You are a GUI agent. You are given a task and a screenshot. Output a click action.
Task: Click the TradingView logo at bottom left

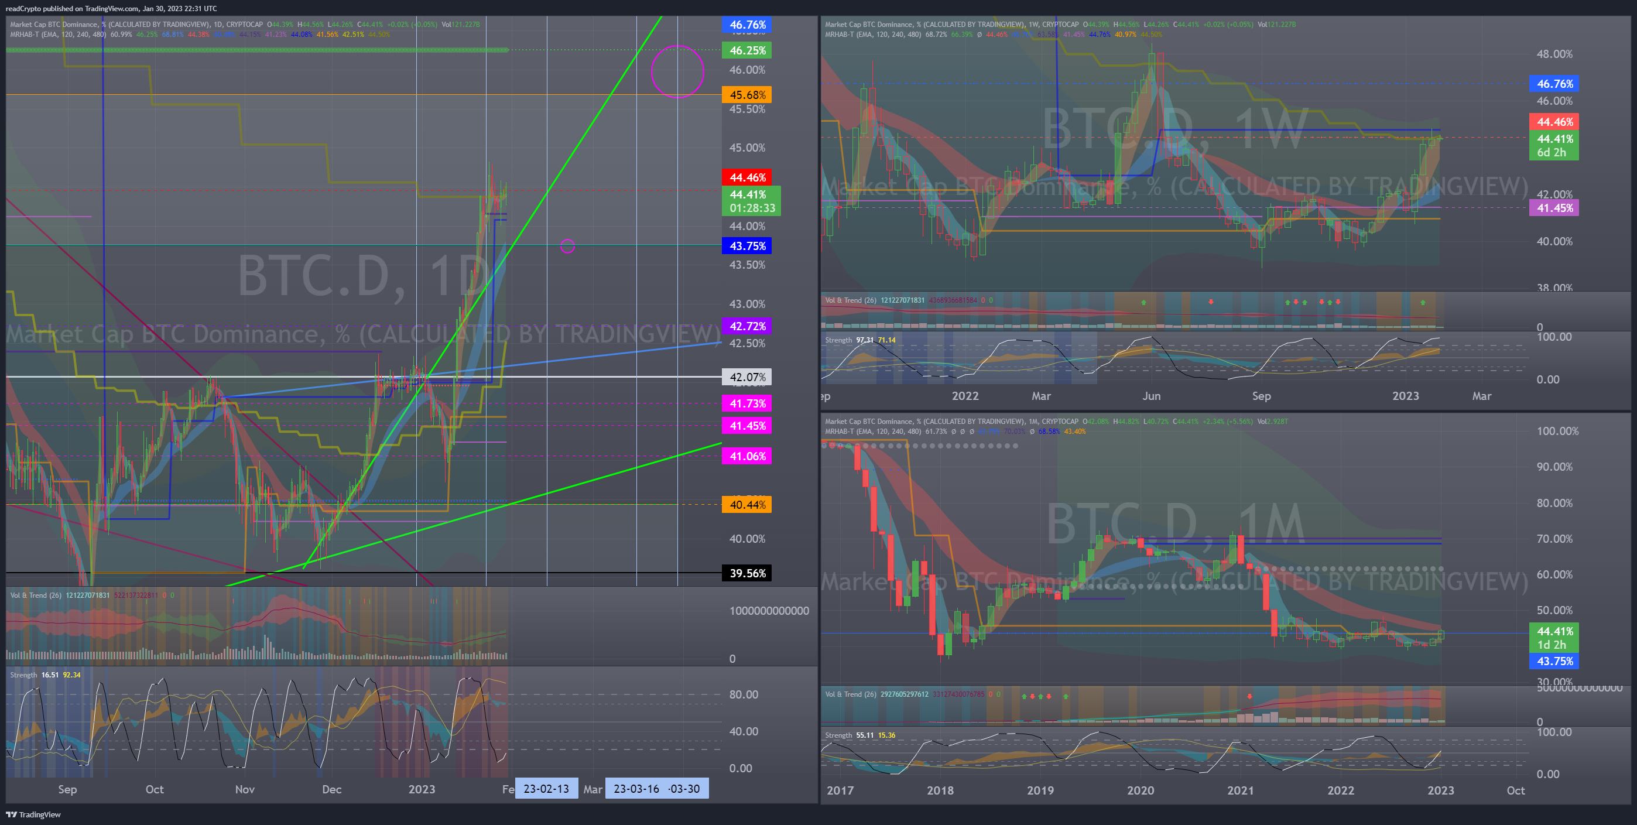click(x=33, y=814)
